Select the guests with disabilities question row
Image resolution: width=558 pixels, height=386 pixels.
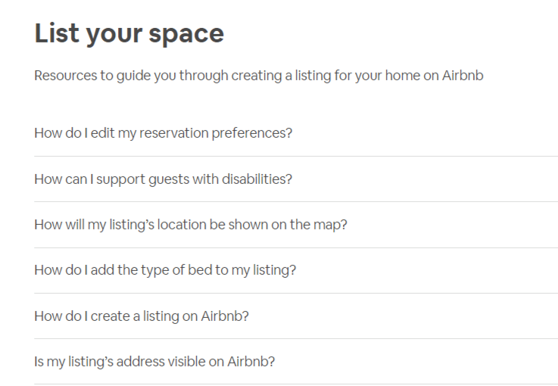[x=163, y=179]
